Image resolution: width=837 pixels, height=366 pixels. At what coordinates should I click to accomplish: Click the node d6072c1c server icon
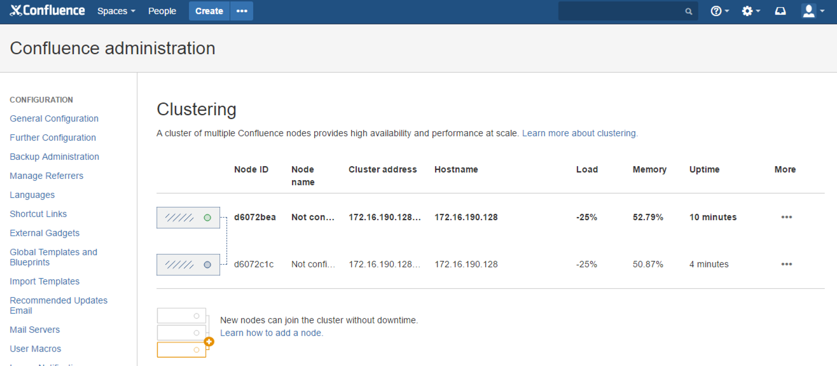point(188,265)
